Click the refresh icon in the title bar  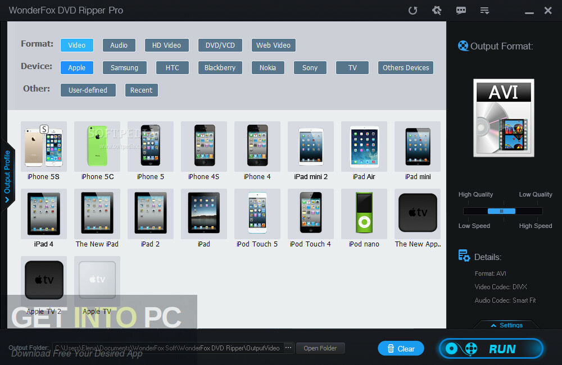pos(413,10)
